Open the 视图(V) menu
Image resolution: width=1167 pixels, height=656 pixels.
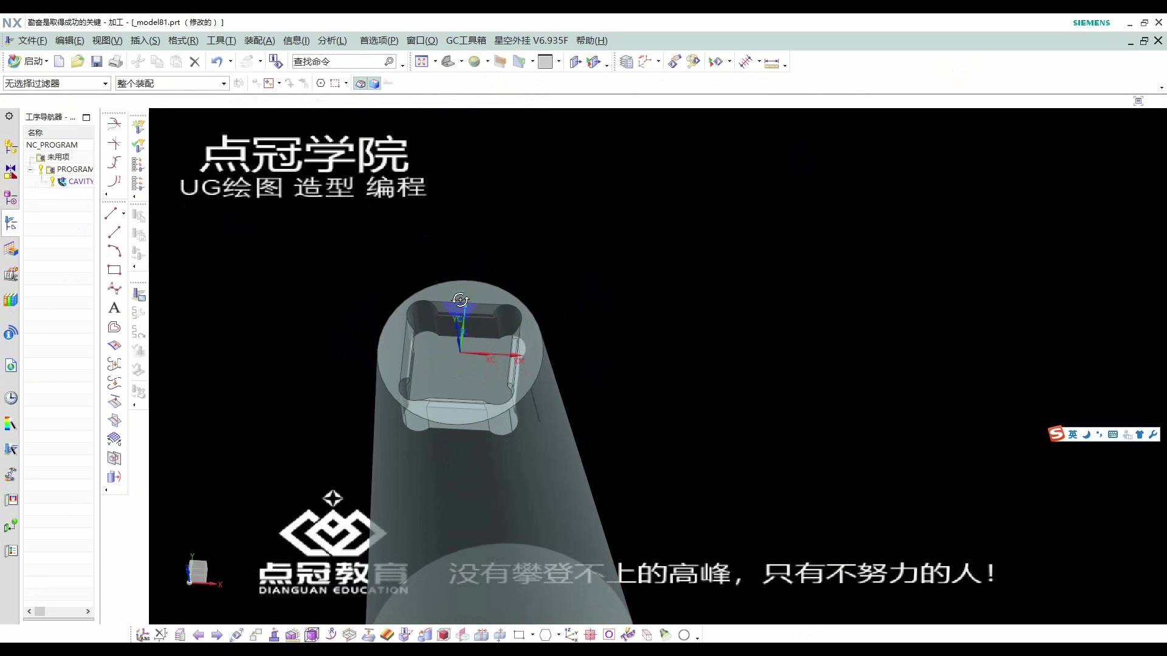pos(107,41)
